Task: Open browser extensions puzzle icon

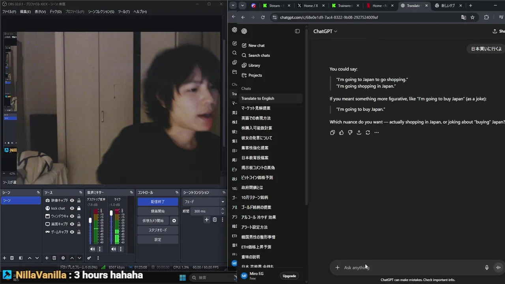Action: pyautogui.click(x=486, y=17)
